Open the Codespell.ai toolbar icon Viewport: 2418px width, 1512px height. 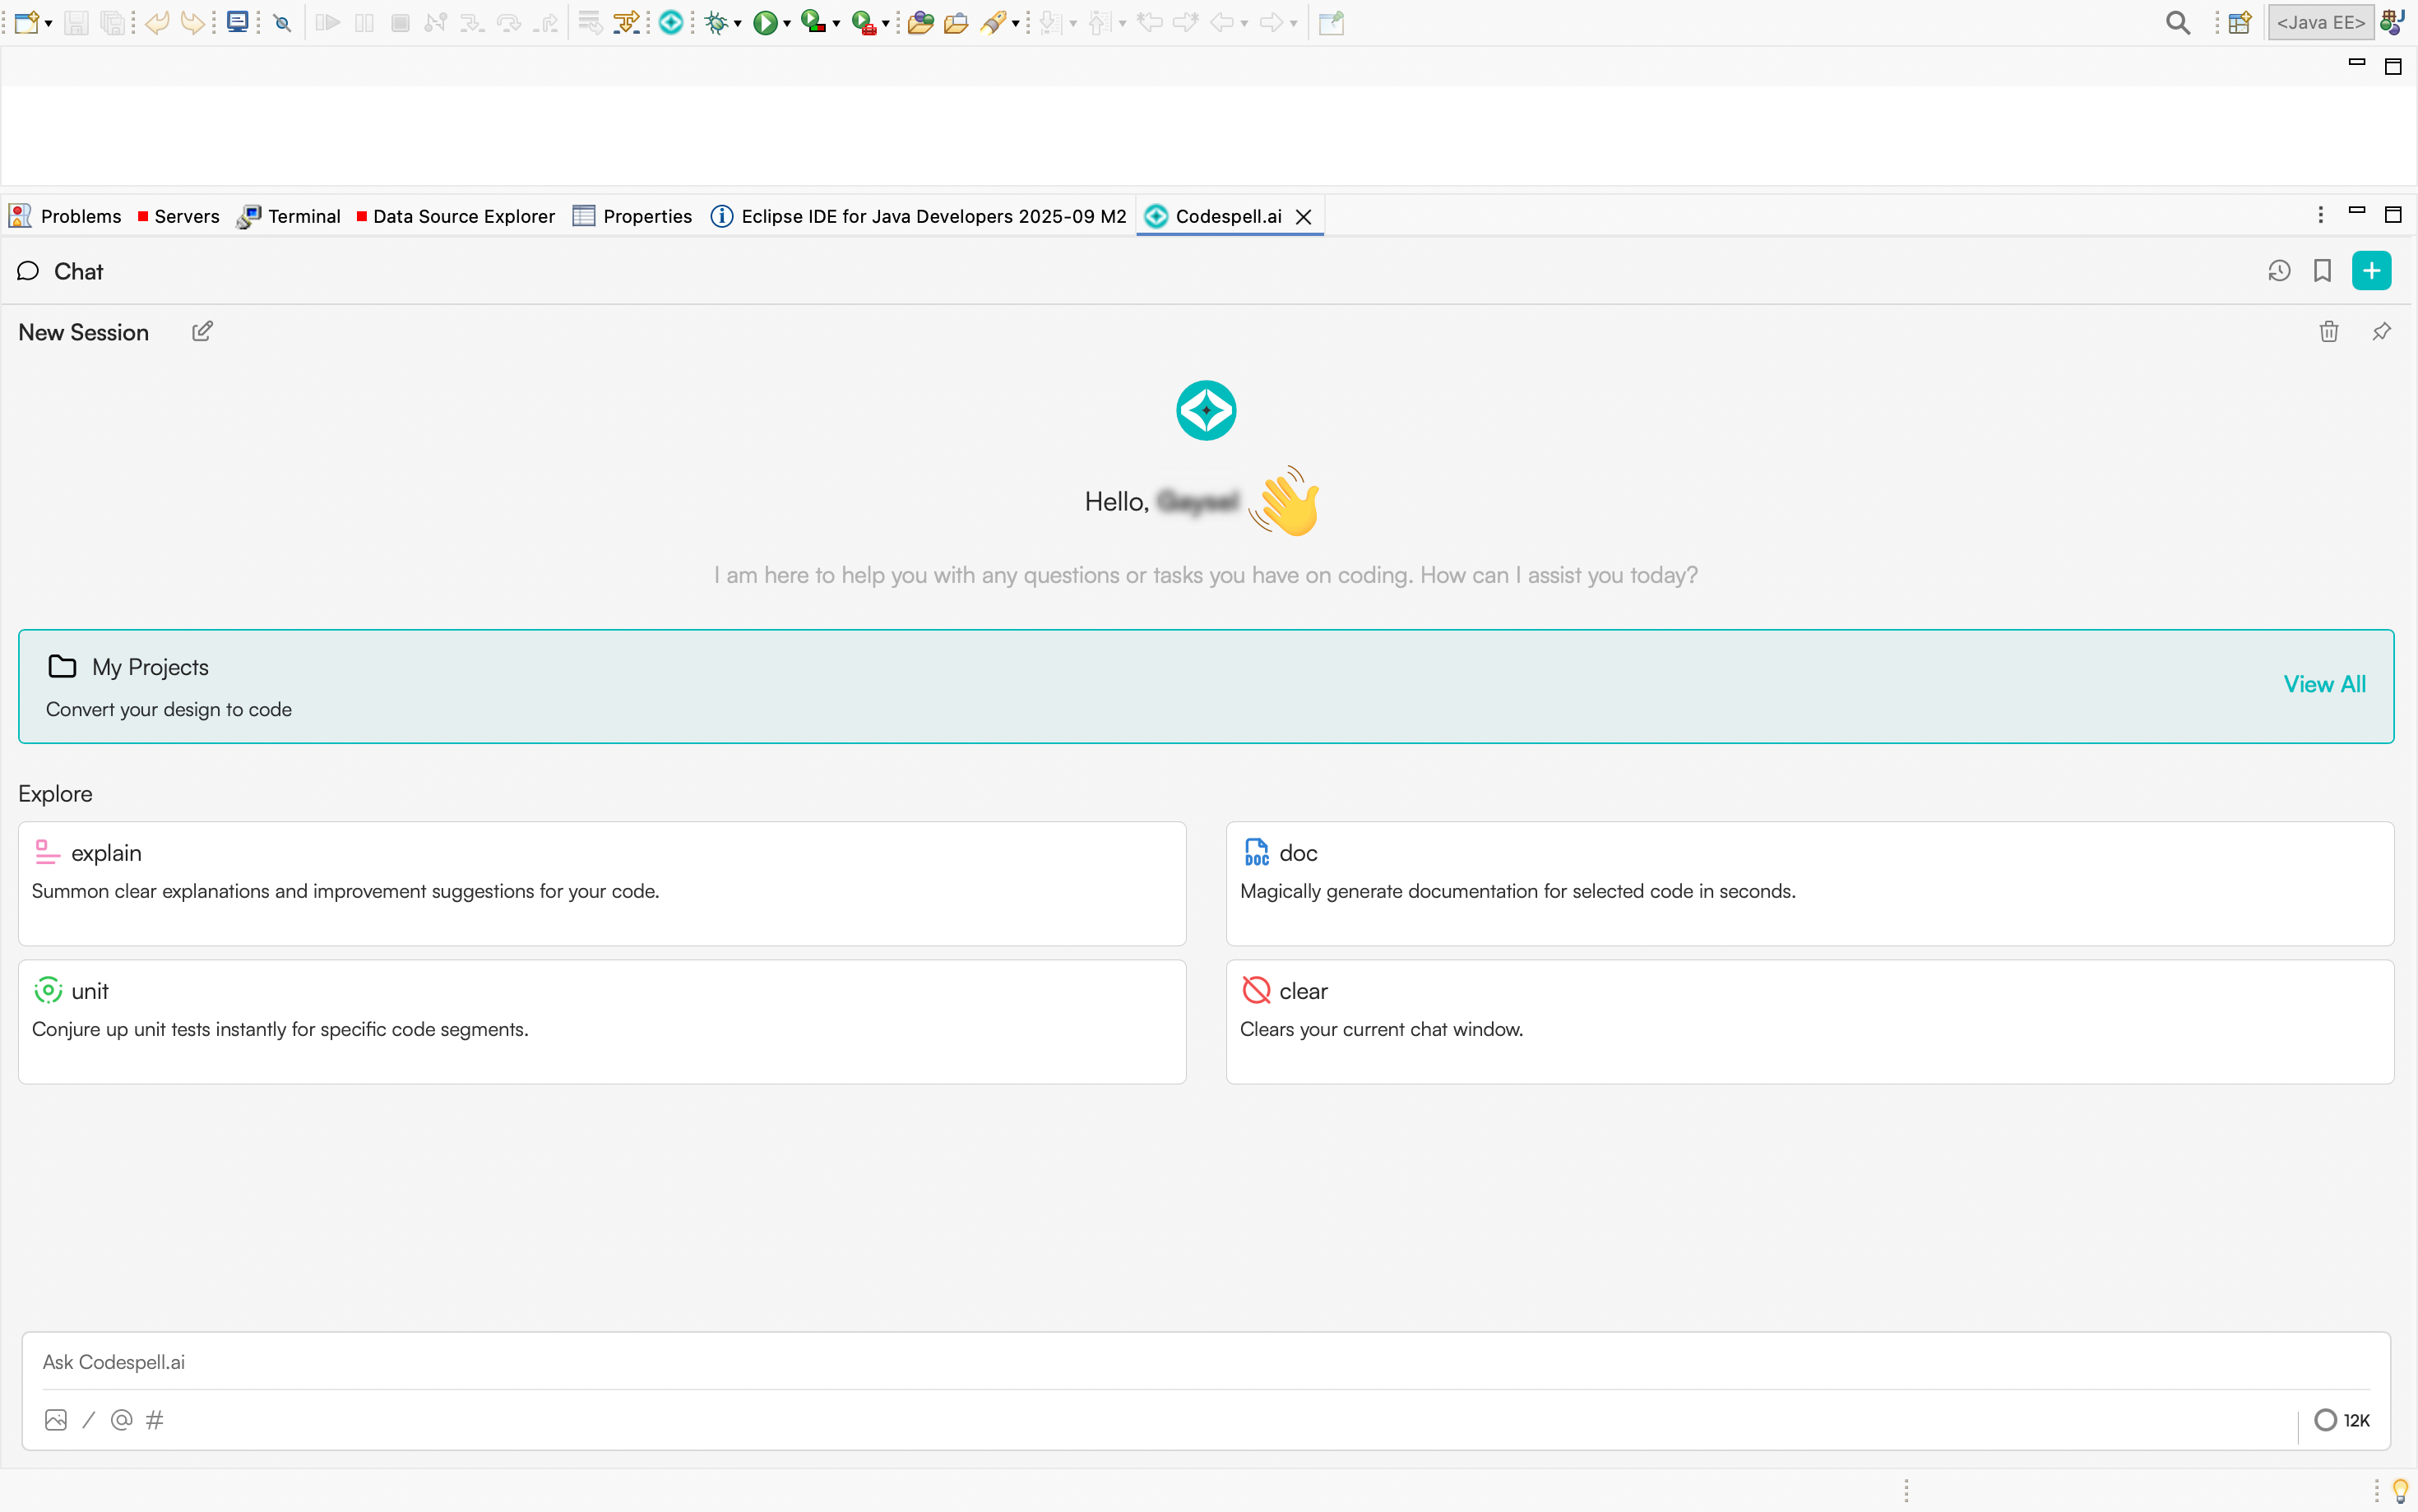click(671, 22)
